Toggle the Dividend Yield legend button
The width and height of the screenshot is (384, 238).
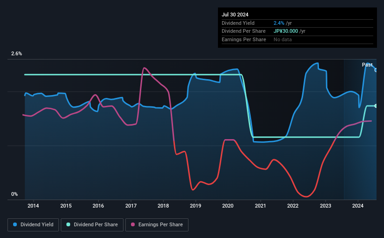(x=33, y=225)
